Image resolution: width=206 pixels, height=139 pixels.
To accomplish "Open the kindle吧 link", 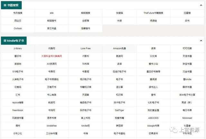I will (86, 126).
